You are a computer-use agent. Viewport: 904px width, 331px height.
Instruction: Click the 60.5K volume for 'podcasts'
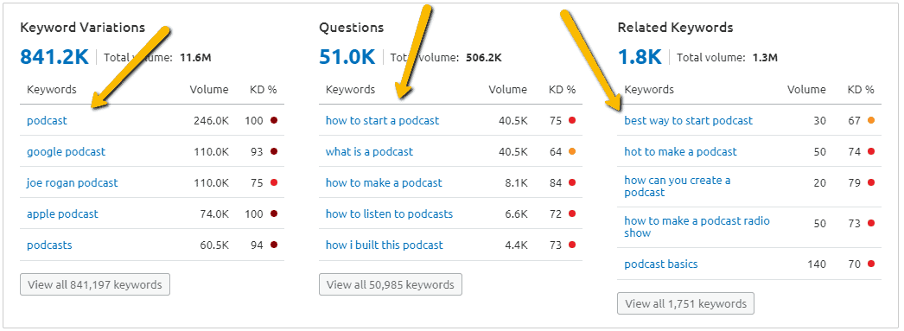[x=213, y=245]
